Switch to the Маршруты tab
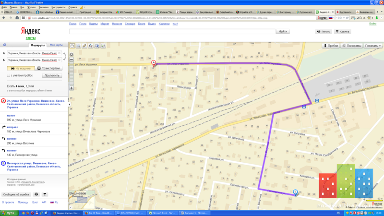Viewport: 384px width, 216px height. coord(37,45)
